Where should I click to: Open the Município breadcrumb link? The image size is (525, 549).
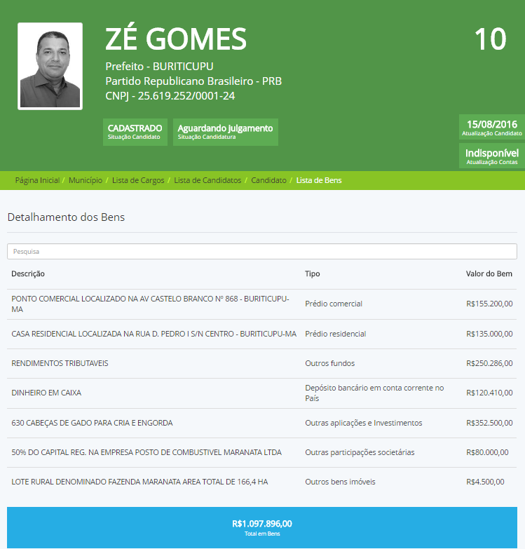pos(85,180)
